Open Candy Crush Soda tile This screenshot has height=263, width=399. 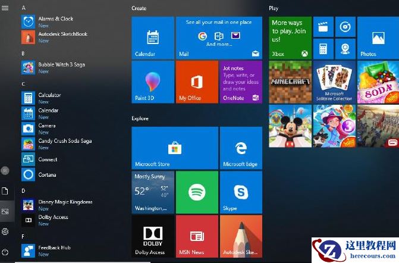point(378,82)
